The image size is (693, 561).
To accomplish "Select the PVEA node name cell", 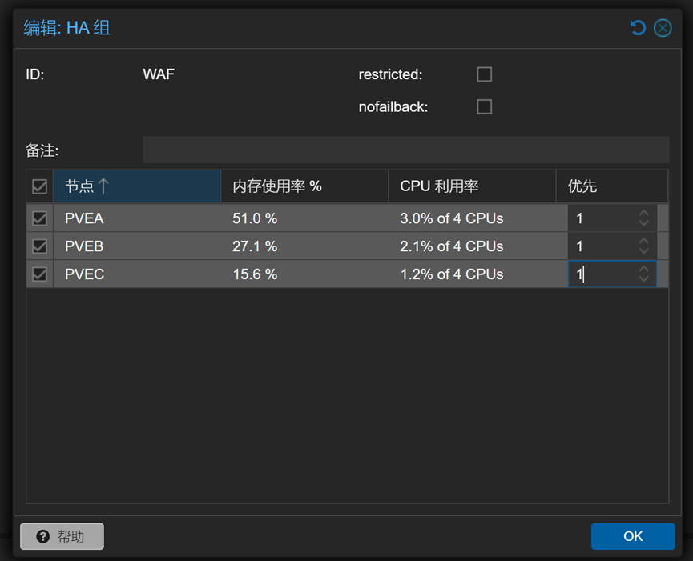I will point(137,218).
